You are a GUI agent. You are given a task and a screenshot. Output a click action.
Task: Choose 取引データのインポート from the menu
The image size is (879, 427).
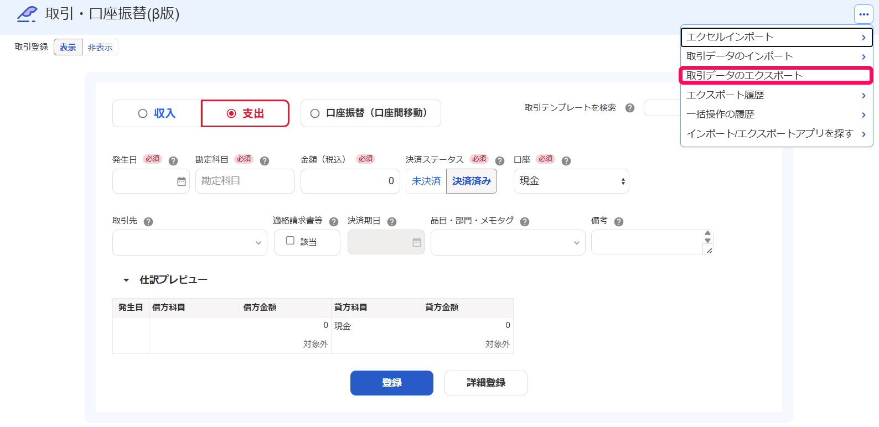pyautogui.click(x=777, y=56)
